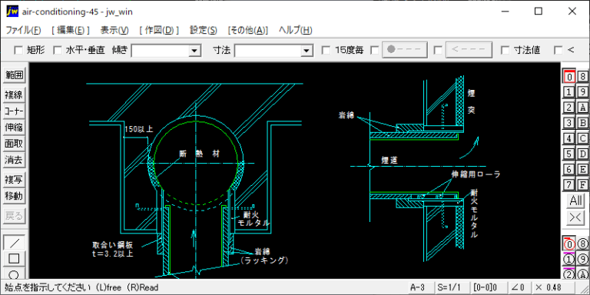The width and height of the screenshot is (590, 295).
Task: Select circled layer group 9
Action: [x=582, y=259]
